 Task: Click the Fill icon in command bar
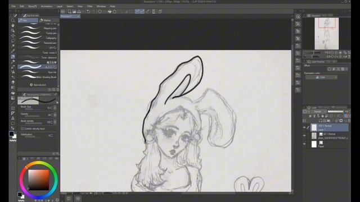pyautogui.click(x=110, y=11)
